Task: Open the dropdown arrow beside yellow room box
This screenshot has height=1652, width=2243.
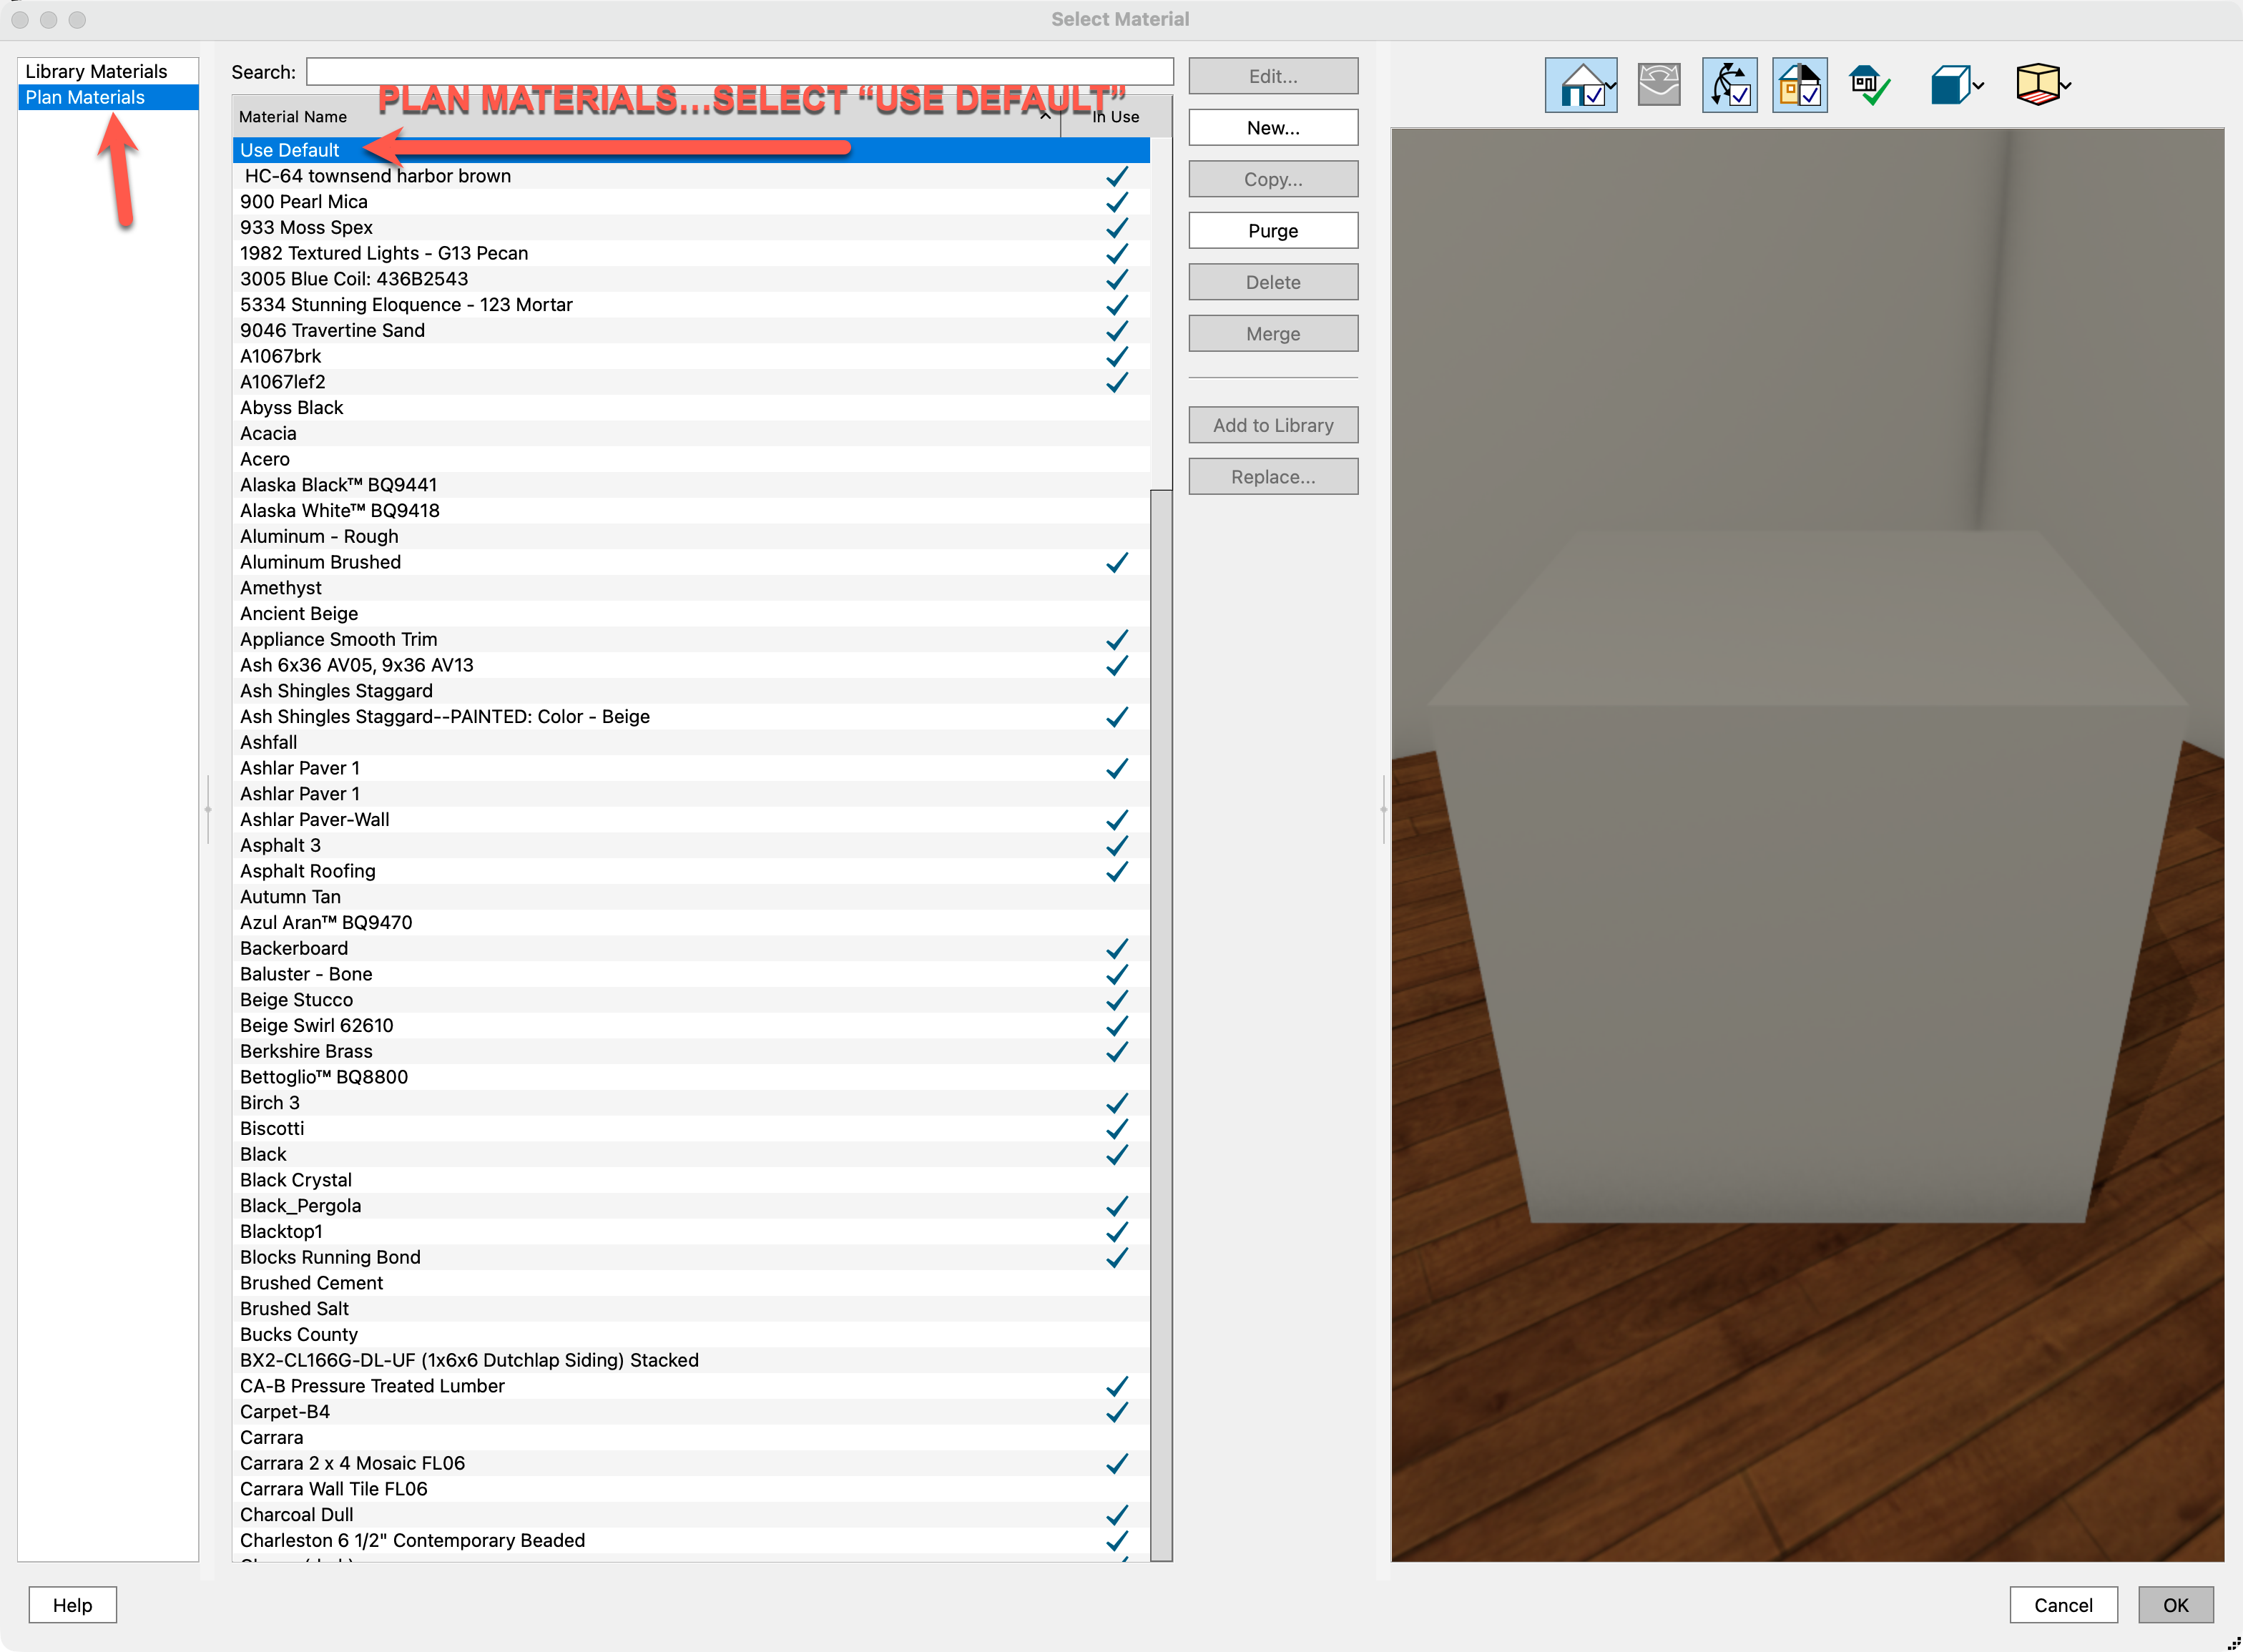Action: [2066, 85]
